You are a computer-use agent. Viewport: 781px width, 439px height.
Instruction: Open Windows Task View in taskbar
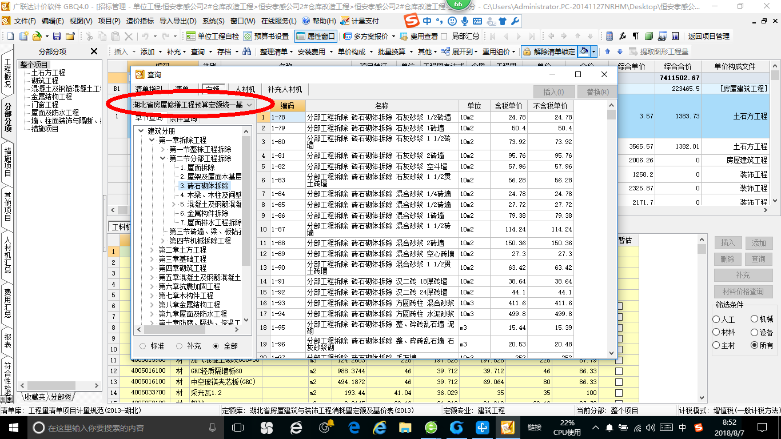pyautogui.click(x=238, y=428)
